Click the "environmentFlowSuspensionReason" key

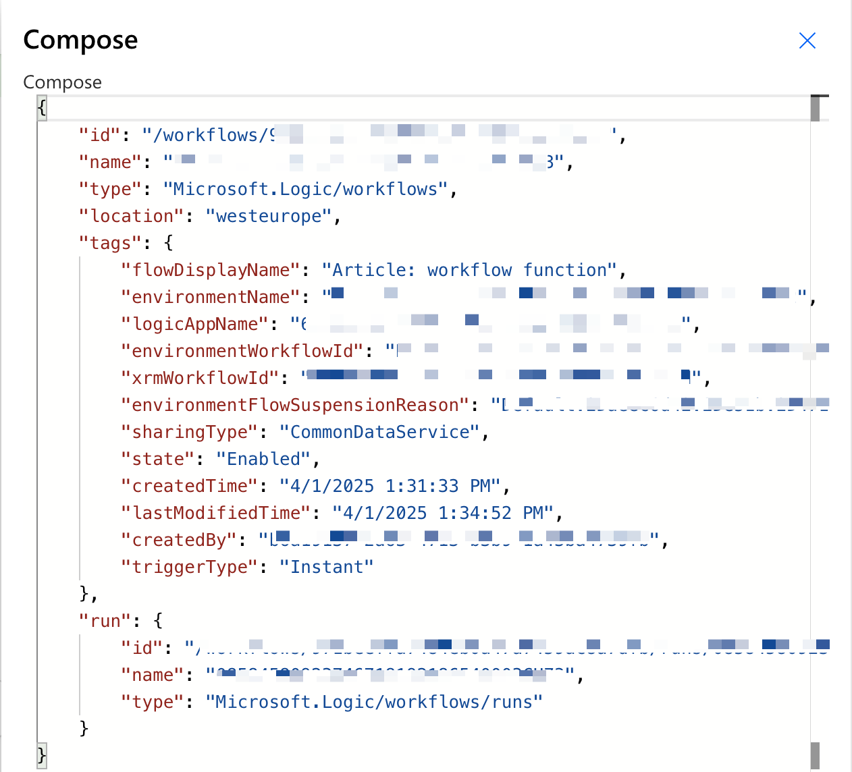coord(295,405)
